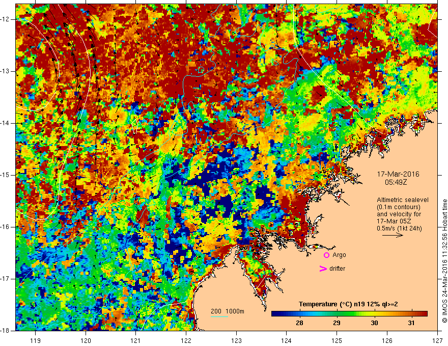Click the dark red end of temperature color bar
Screen dimensions: 448x346
424,314
